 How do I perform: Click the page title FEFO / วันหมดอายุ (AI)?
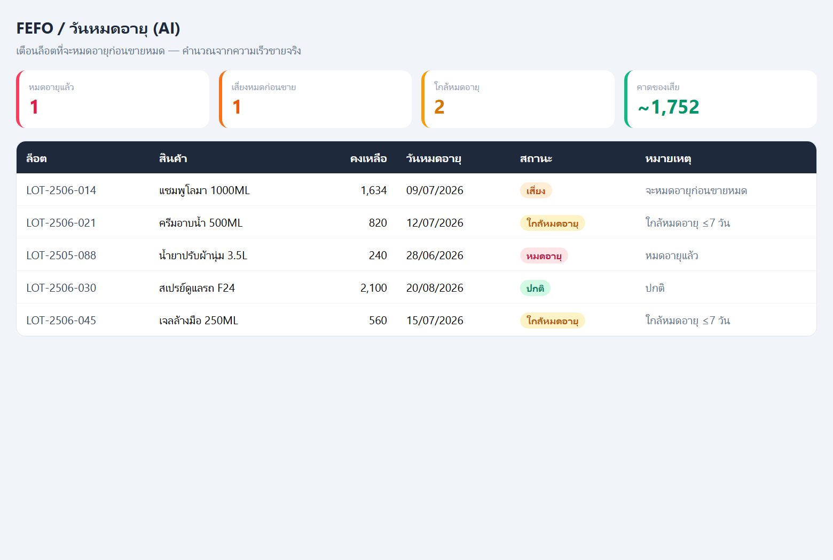click(x=98, y=28)
